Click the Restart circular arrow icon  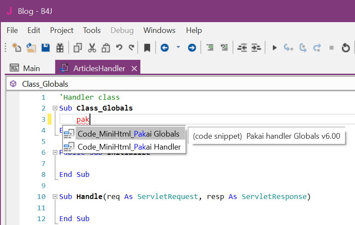tap(346, 48)
